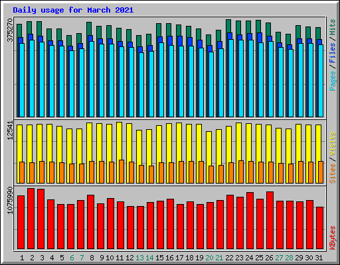Click the orange 'Sites' legend label
The image size is (340, 265).
coord(333,174)
